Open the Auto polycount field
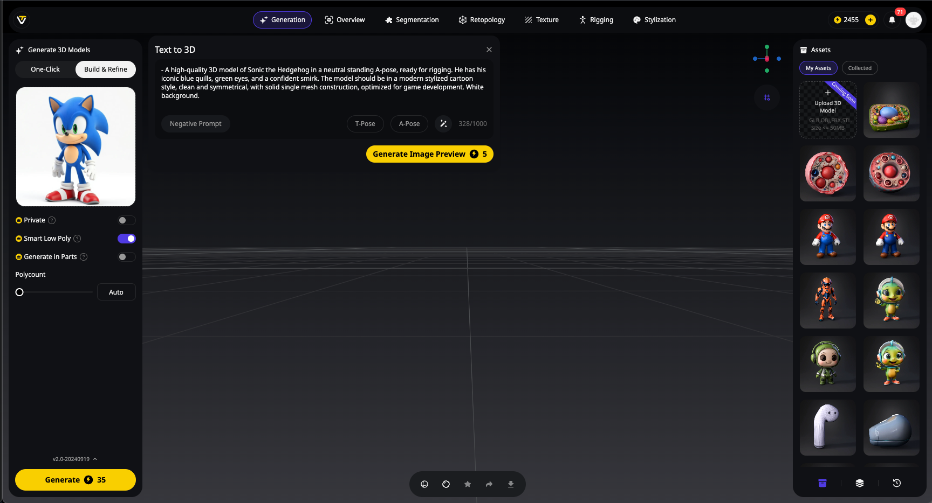 [x=116, y=292]
